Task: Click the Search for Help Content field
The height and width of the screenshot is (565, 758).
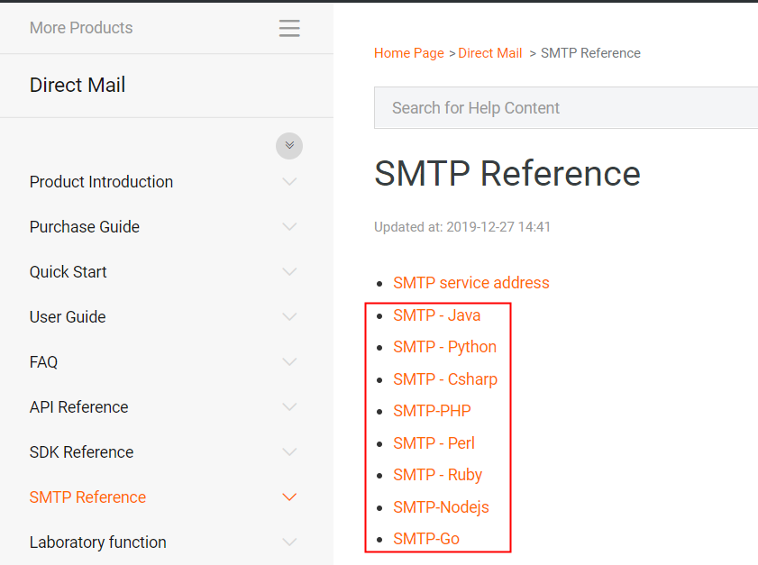Action: tap(566, 108)
